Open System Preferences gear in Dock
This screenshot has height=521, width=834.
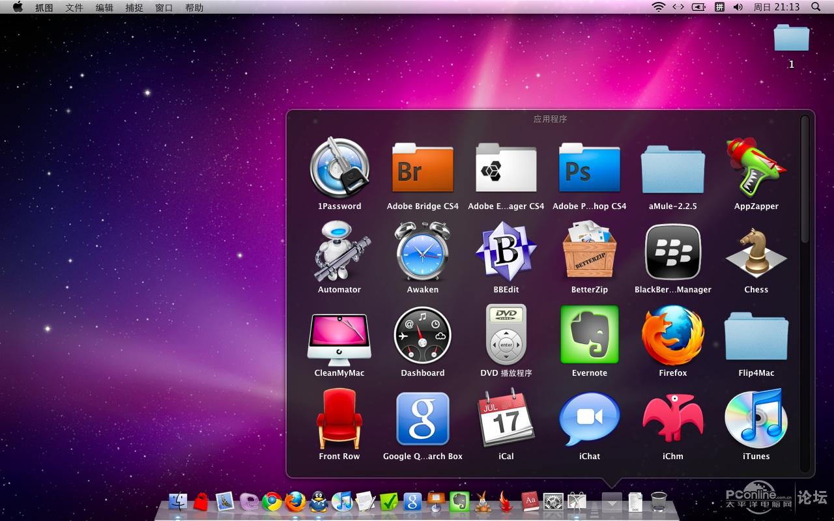coord(553,501)
